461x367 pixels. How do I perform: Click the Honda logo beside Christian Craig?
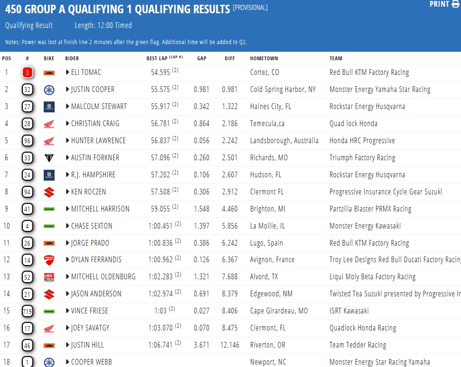[49, 124]
